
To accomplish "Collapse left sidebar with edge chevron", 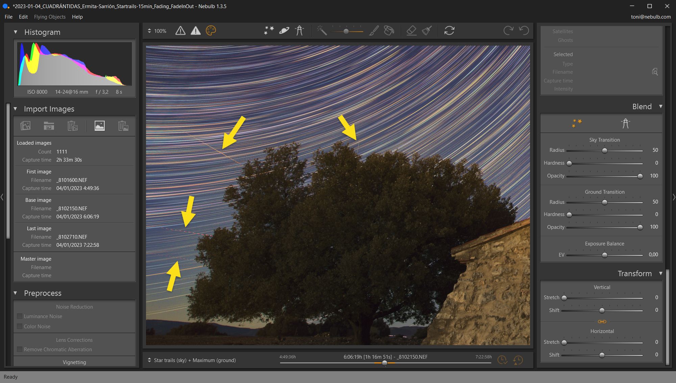I will [x=2, y=197].
